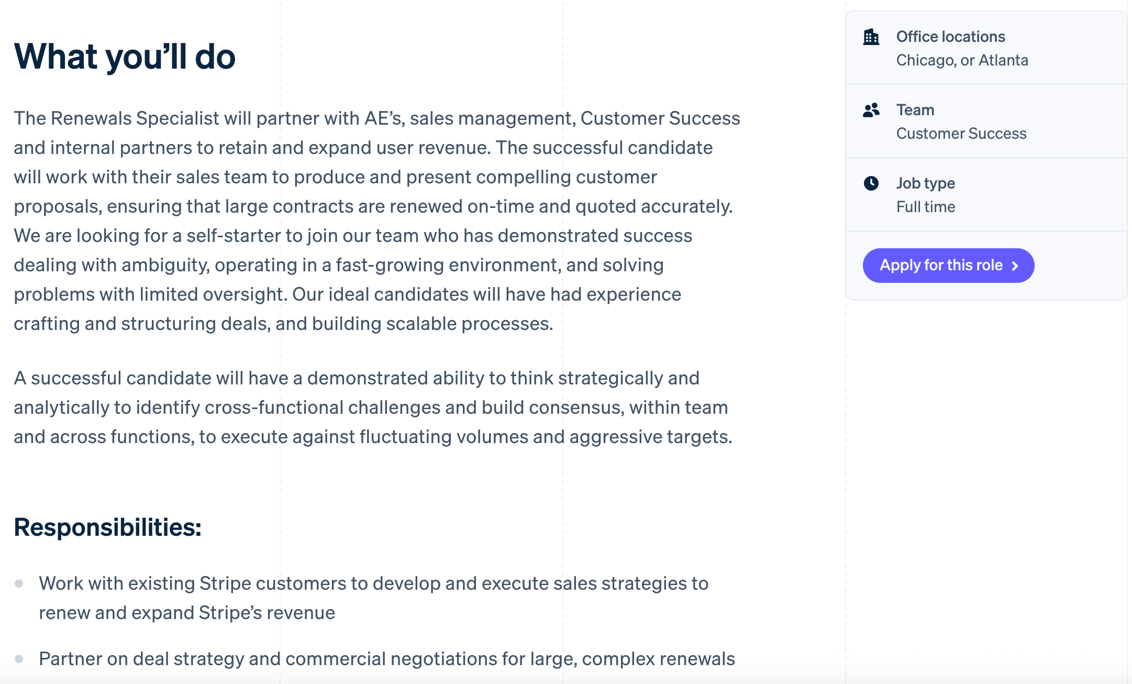Click the Customer Success team value
Screen dimensions: 1132x684
[x=961, y=134]
